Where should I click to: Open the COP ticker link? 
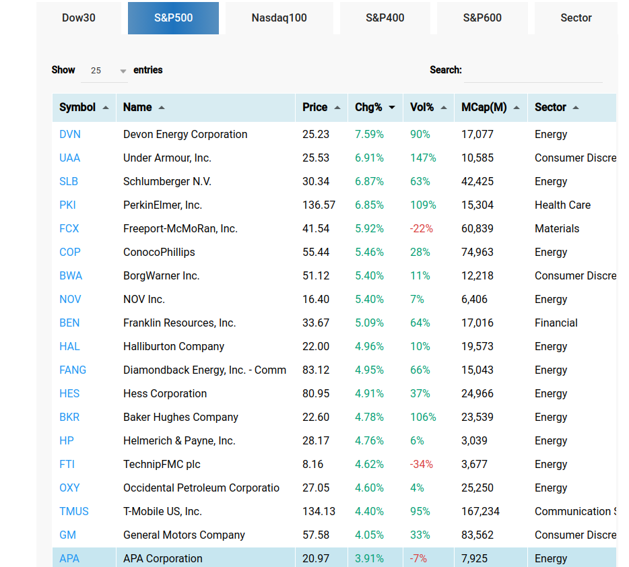pyautogui.click(x=70, y=253)
